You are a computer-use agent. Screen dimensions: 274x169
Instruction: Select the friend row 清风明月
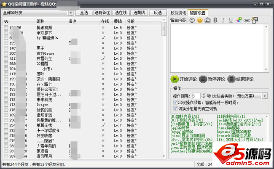click(x=82, y=156)
